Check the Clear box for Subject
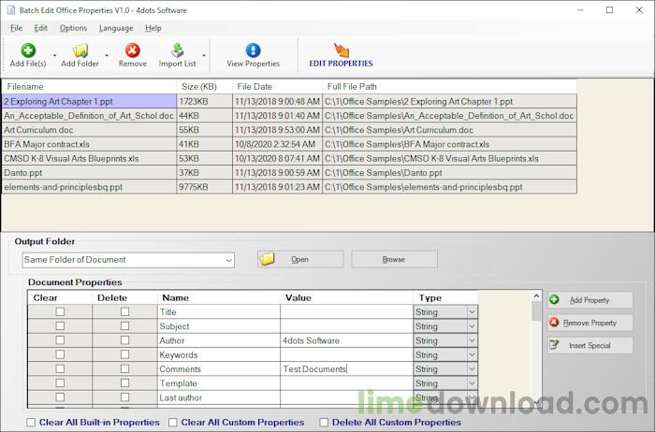655x432 pixels. [60, 326]
